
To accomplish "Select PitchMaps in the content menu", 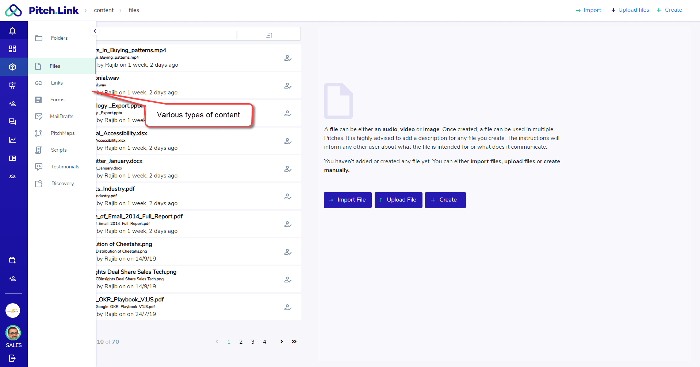I will (x=62, y=133).
